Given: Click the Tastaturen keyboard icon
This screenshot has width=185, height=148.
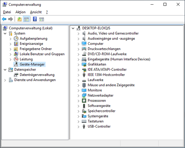Looking at the screenshot, I should (84, 121).
